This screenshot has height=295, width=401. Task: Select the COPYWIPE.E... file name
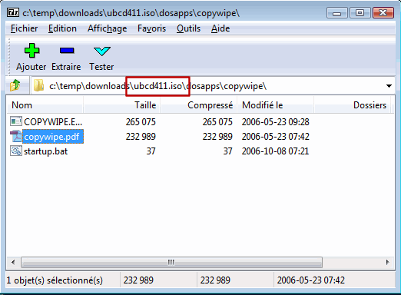(x=53, y=122)
